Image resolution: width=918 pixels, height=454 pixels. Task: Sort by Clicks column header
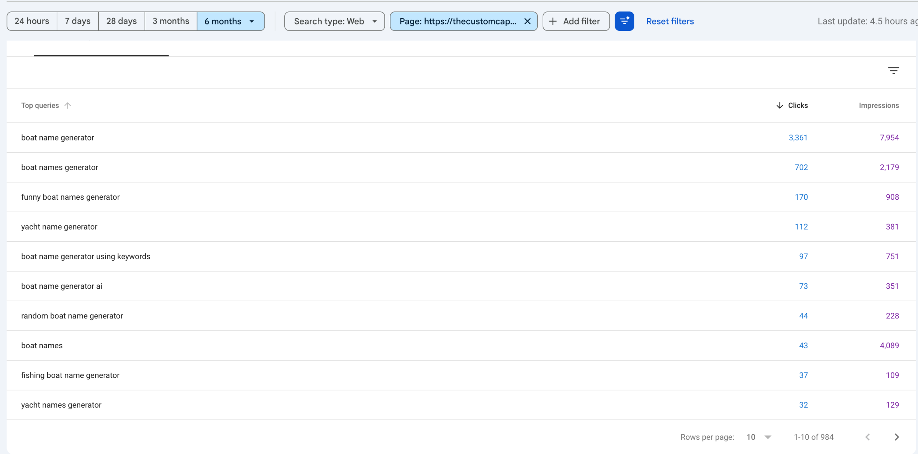tap(797, 105)
